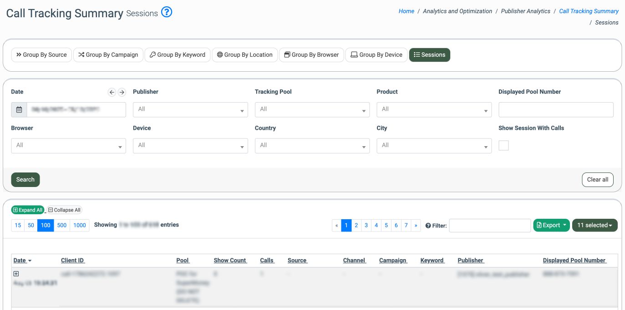This screenshot has height=310, width=625.
Task: Switch to Group By Device
Action: pyautogui.click(x=376, y=55)
